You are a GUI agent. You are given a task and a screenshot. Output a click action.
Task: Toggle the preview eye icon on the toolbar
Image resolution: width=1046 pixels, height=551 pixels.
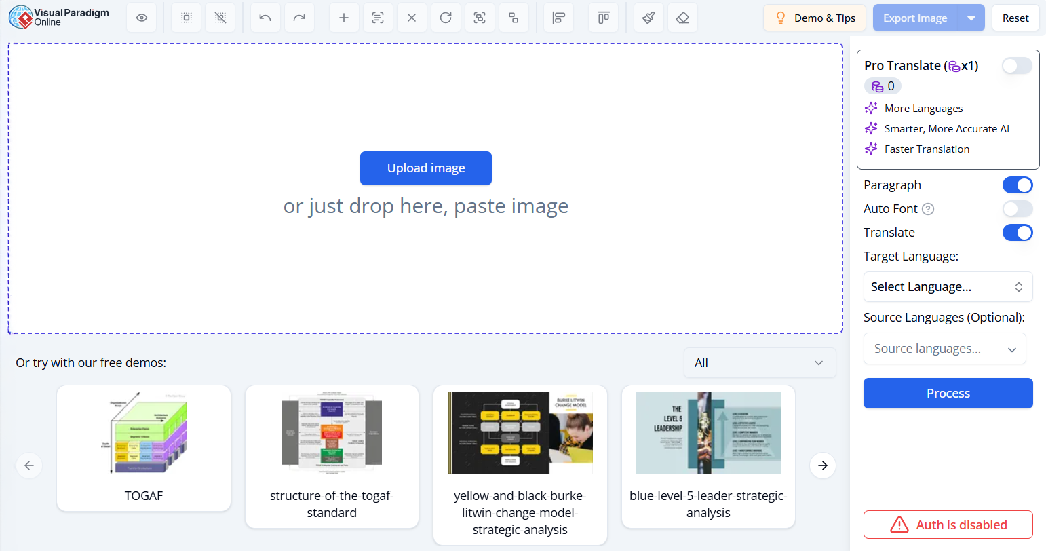141,17
